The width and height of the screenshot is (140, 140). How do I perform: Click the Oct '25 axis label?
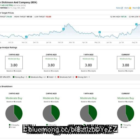11,42
